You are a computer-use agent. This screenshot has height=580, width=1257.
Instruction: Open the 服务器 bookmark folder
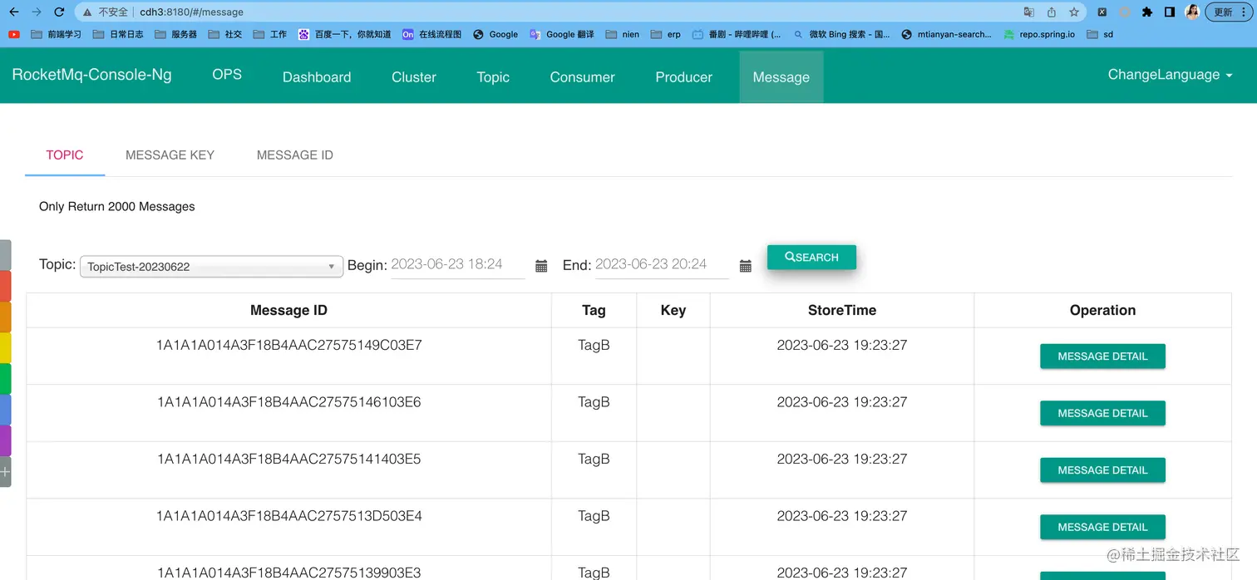click(x=175, y=35)
